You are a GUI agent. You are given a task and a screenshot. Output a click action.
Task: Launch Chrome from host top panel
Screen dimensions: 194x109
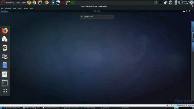(34, 2)
